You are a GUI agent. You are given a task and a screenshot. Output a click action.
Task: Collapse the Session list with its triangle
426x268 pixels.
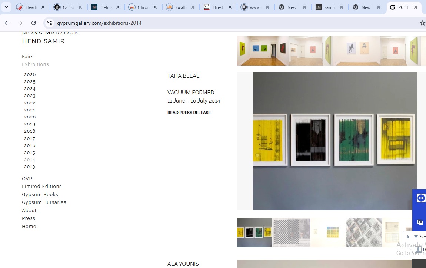pyautogui.click(x=416, y=237)
